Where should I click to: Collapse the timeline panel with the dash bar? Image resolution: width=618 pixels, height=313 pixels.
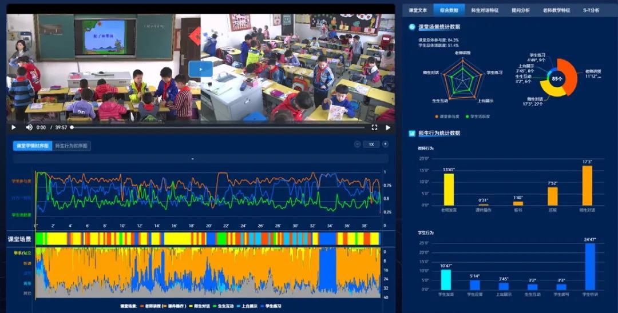[193, 158]
